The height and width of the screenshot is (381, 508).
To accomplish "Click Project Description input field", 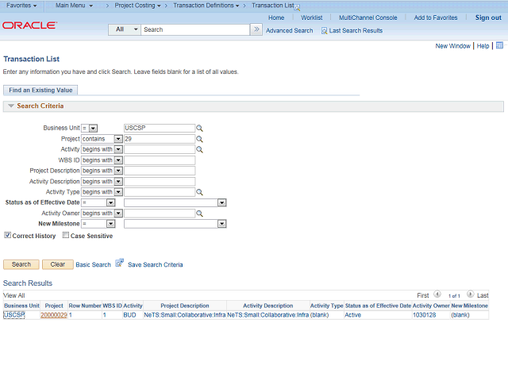I will [x=160, y=171].
